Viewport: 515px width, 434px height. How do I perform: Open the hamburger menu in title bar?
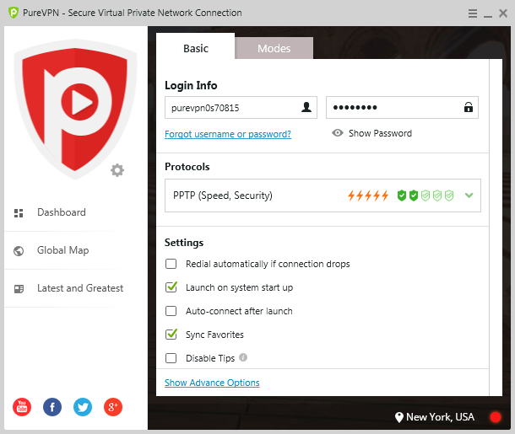[x=472, y=13]
